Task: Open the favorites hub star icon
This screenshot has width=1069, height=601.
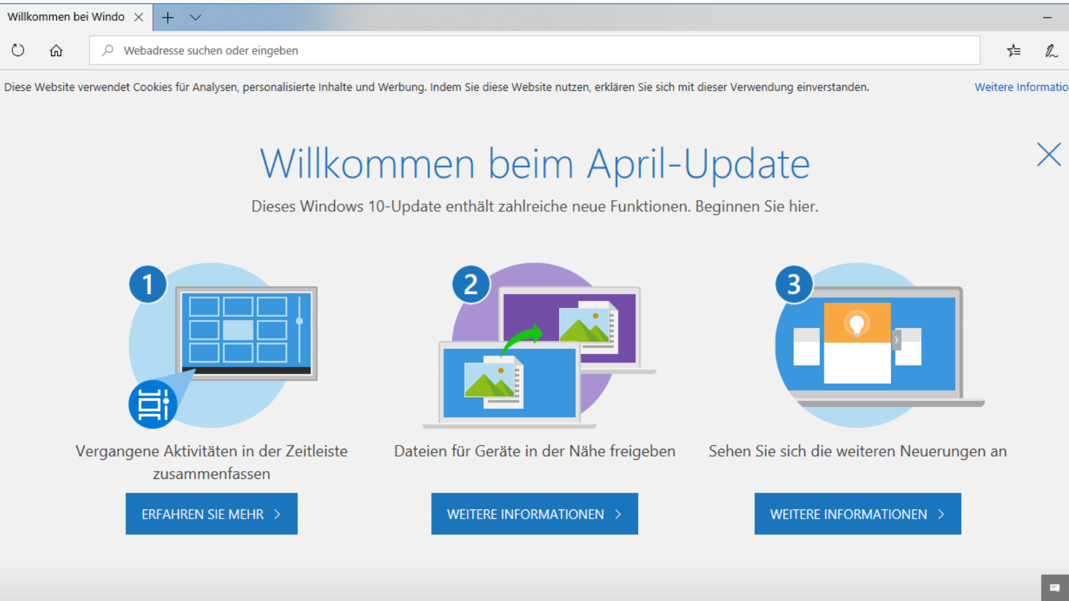Action: 1014,50
